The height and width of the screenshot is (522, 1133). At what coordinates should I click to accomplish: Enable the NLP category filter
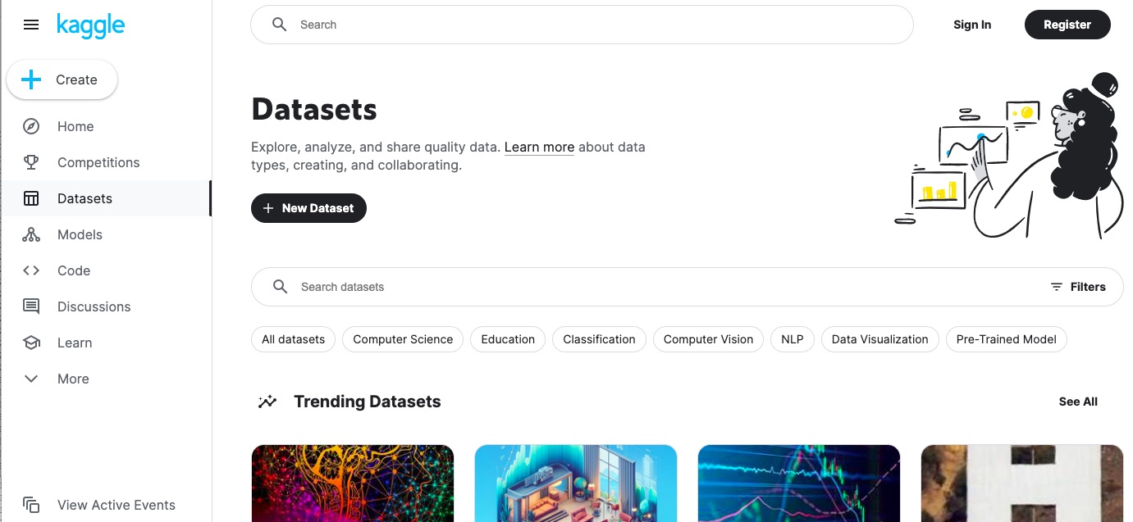(x=791, y=338)
